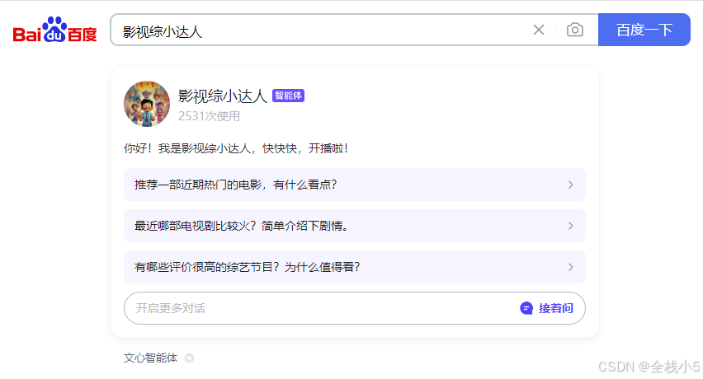Click the chat bubble icon beside 接着问

coord(526,308)
